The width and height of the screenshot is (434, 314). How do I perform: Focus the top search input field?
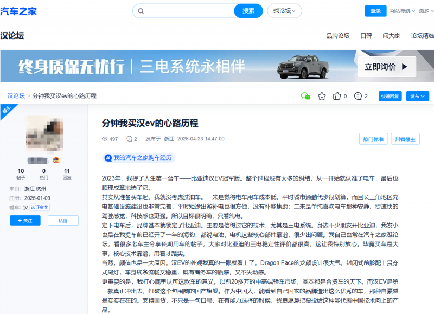(x=189, y=11)
